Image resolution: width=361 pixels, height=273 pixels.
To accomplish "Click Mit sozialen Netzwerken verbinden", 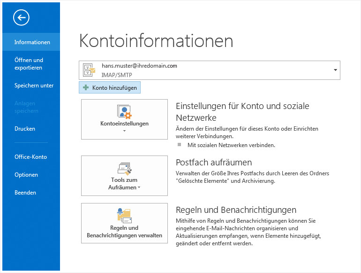I will [x=231, y=145].
